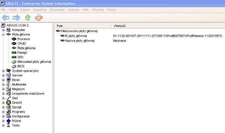Click the Procesor chip icon
Image resolution: width=225 pixels, height=133 pixels.
[14, 39]
